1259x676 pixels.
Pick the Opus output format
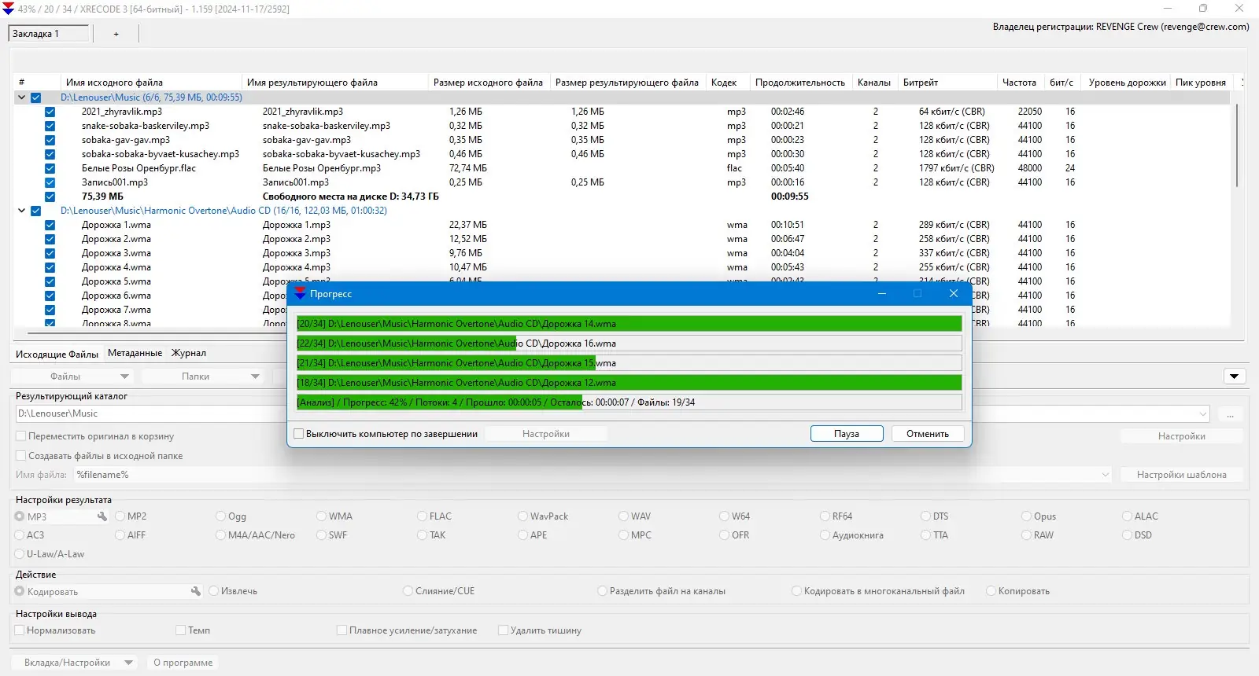(x=1027, y=516)
